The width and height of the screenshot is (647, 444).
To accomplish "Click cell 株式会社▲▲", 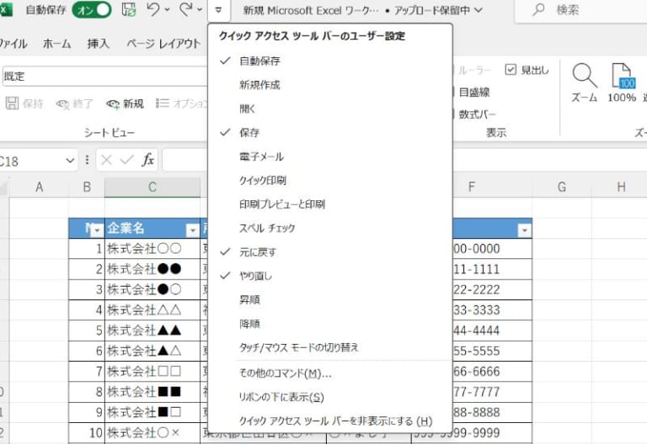I will (152, 330).
